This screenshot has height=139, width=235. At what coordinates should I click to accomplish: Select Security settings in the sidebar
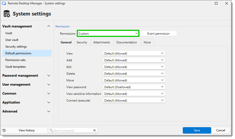[27, 46]
